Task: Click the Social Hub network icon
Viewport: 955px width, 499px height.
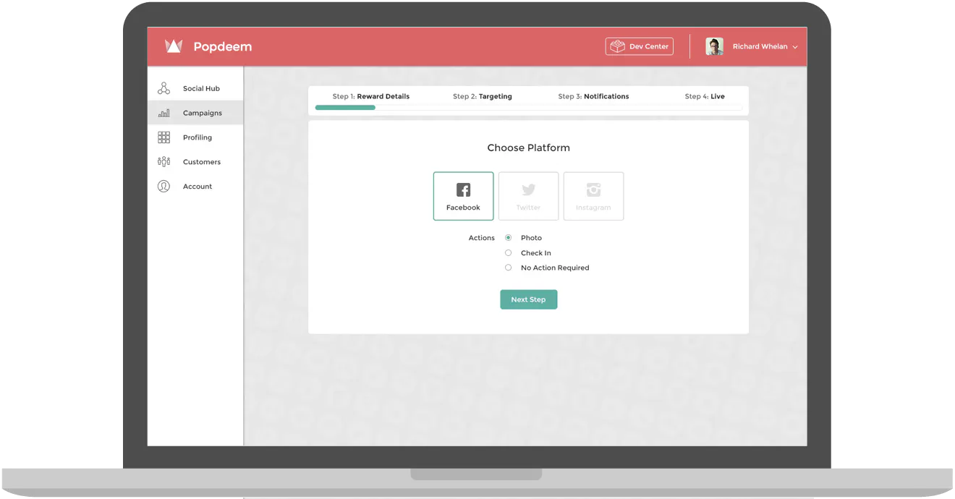Action: click(x=164, y=88)
